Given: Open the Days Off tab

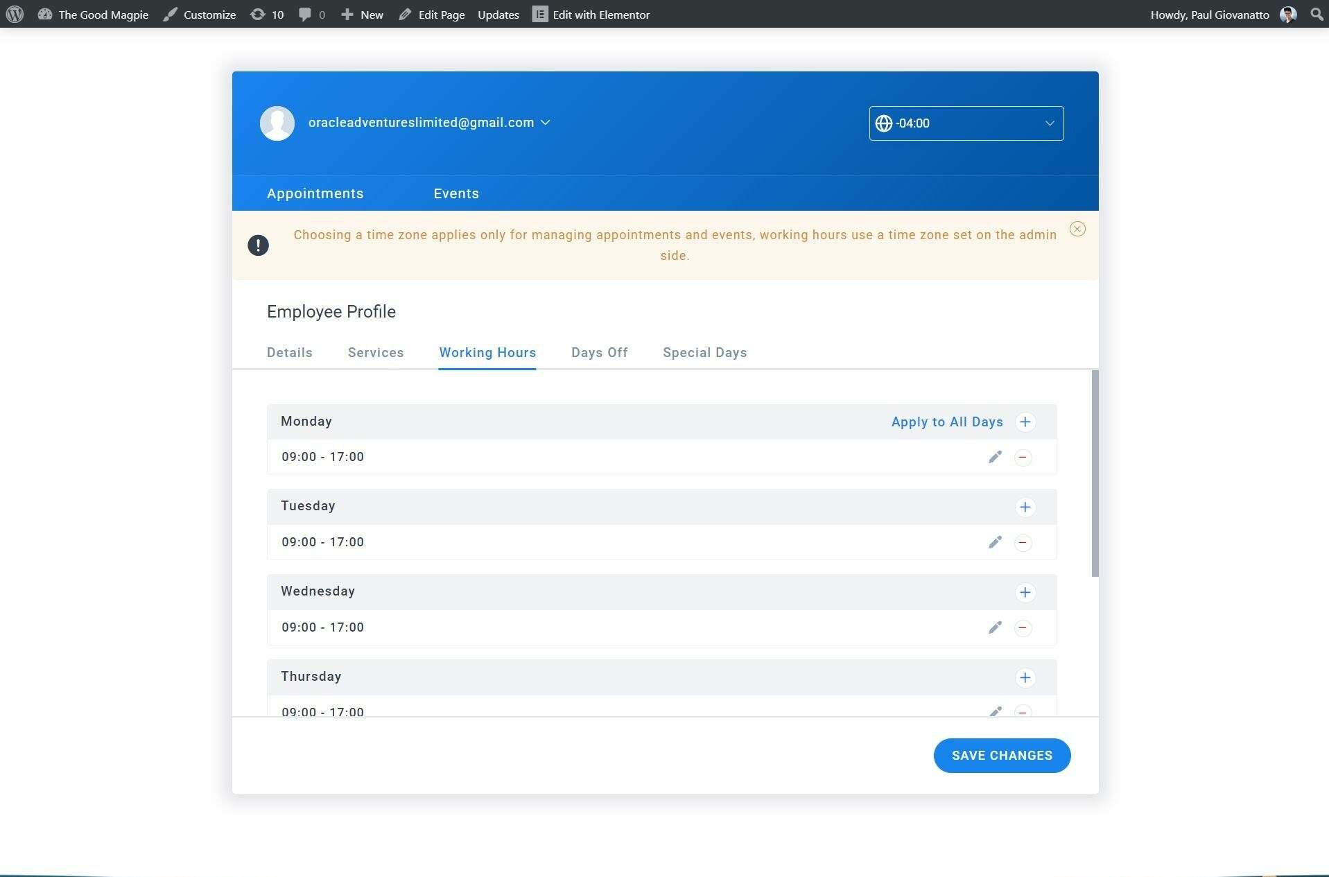Looking at the screenshot, I should [x=599, y=353].
